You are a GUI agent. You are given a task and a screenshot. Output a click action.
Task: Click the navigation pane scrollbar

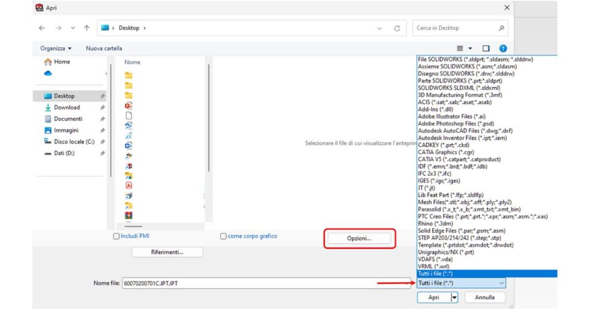111,120
